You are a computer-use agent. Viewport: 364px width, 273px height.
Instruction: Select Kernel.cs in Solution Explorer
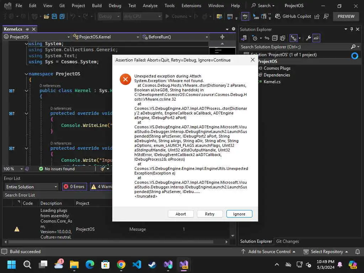click(x=272, y=81)
